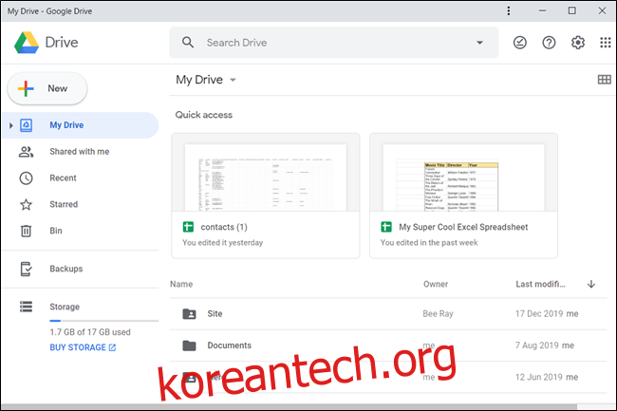Open search options dropdown arrow
Screen dimensions: 617x411
479,43
